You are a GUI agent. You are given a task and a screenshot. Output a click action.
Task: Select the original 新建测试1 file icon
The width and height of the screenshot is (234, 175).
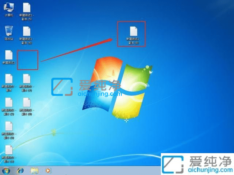[9, 57]
